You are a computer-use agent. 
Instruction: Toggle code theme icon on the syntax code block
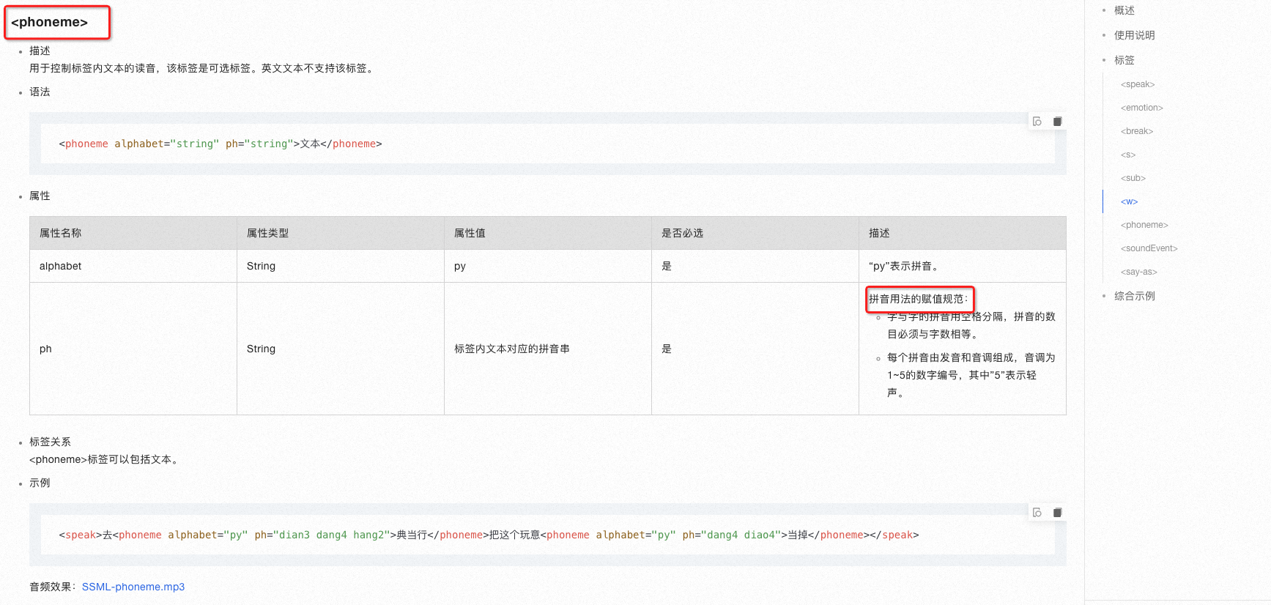(x=1037, y=122)
